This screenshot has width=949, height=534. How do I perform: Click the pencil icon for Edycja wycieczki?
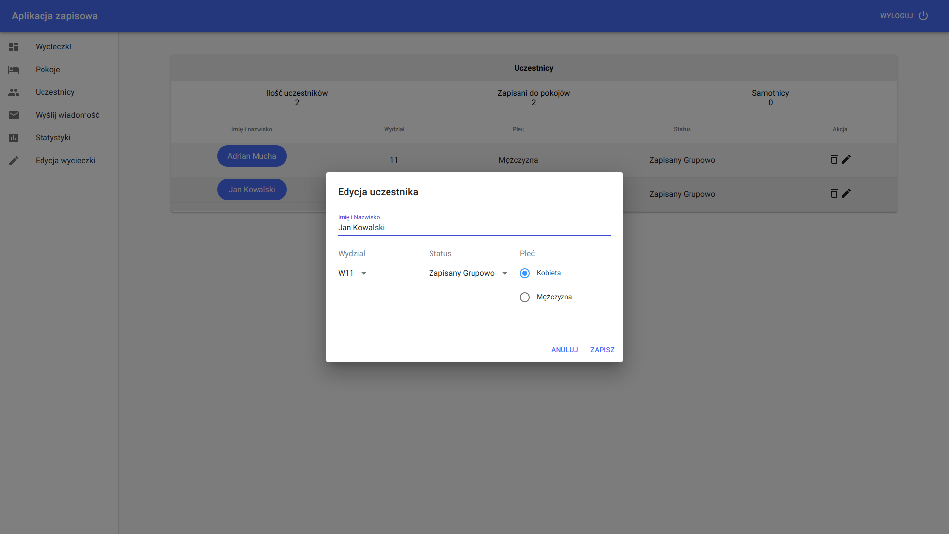pos(14,161)
